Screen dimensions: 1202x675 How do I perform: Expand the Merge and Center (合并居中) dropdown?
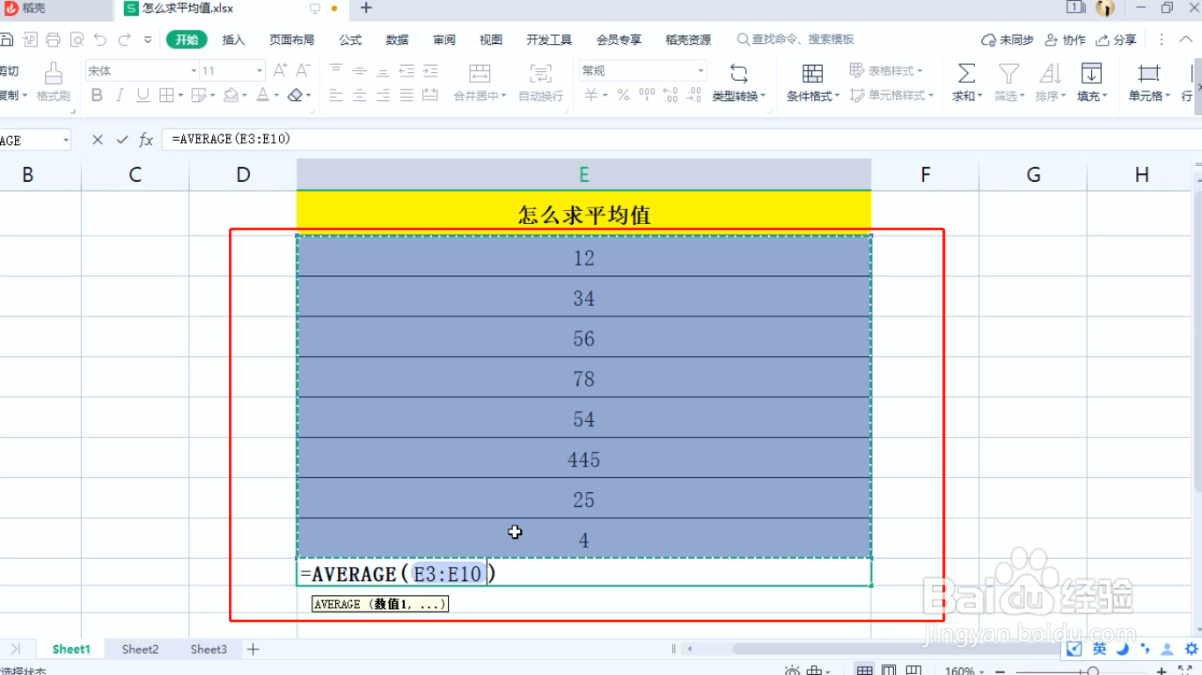tap(502, 97)
